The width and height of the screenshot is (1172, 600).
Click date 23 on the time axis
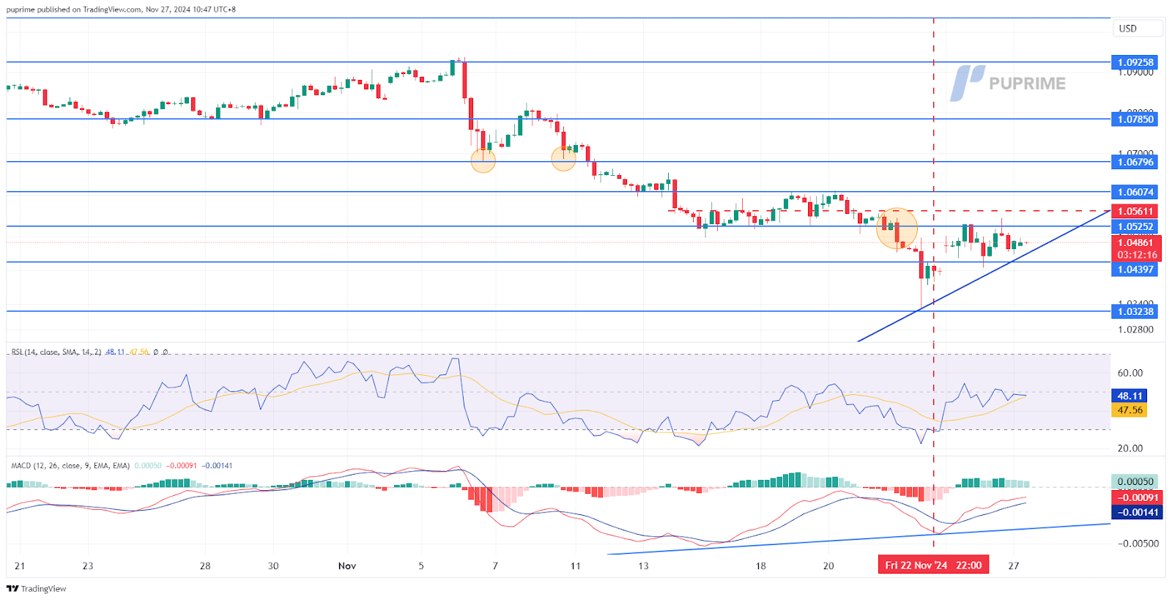[x=88, y=566]
